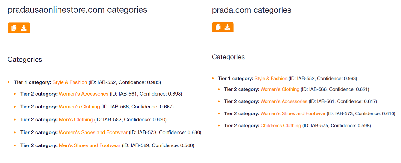The height and width of the screenshot is (163, 401).
Task: Select the prada.com categories heading
Action: click(x=252, y=10)
